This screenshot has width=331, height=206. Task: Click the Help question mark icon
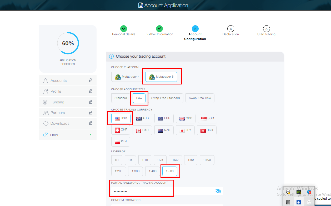46,135
